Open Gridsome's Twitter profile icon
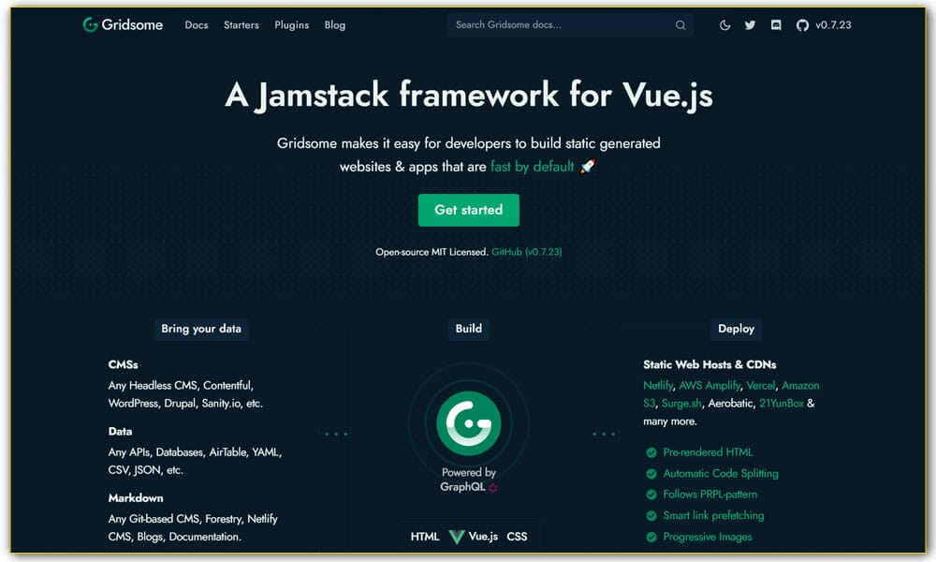The height and width of the screenshot is (562, 936). pos(750,25)
